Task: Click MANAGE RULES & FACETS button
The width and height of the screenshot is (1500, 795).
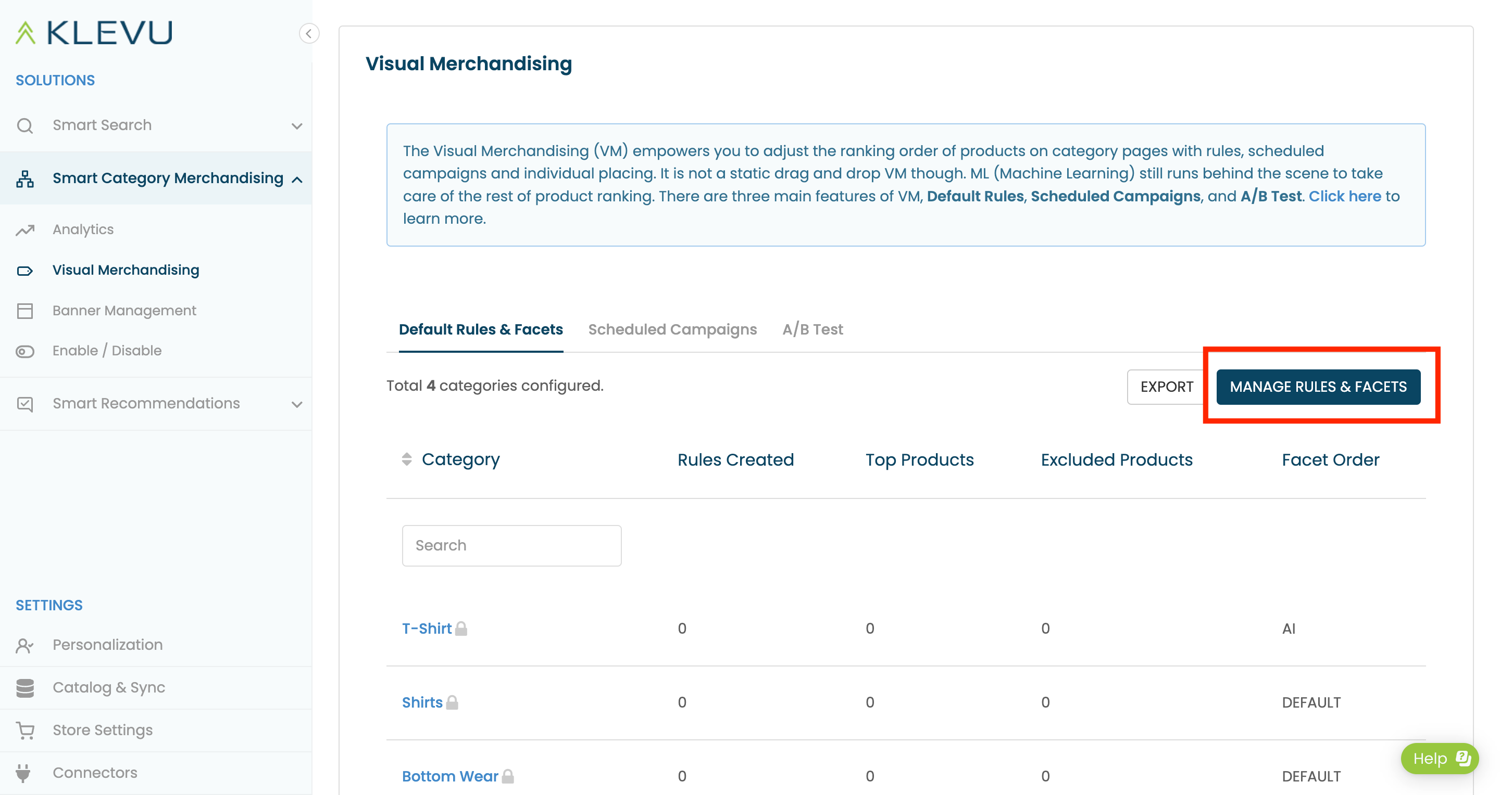Action: point(1318,387)
